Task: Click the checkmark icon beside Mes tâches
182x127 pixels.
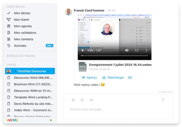Action: (x=9, y=13)
